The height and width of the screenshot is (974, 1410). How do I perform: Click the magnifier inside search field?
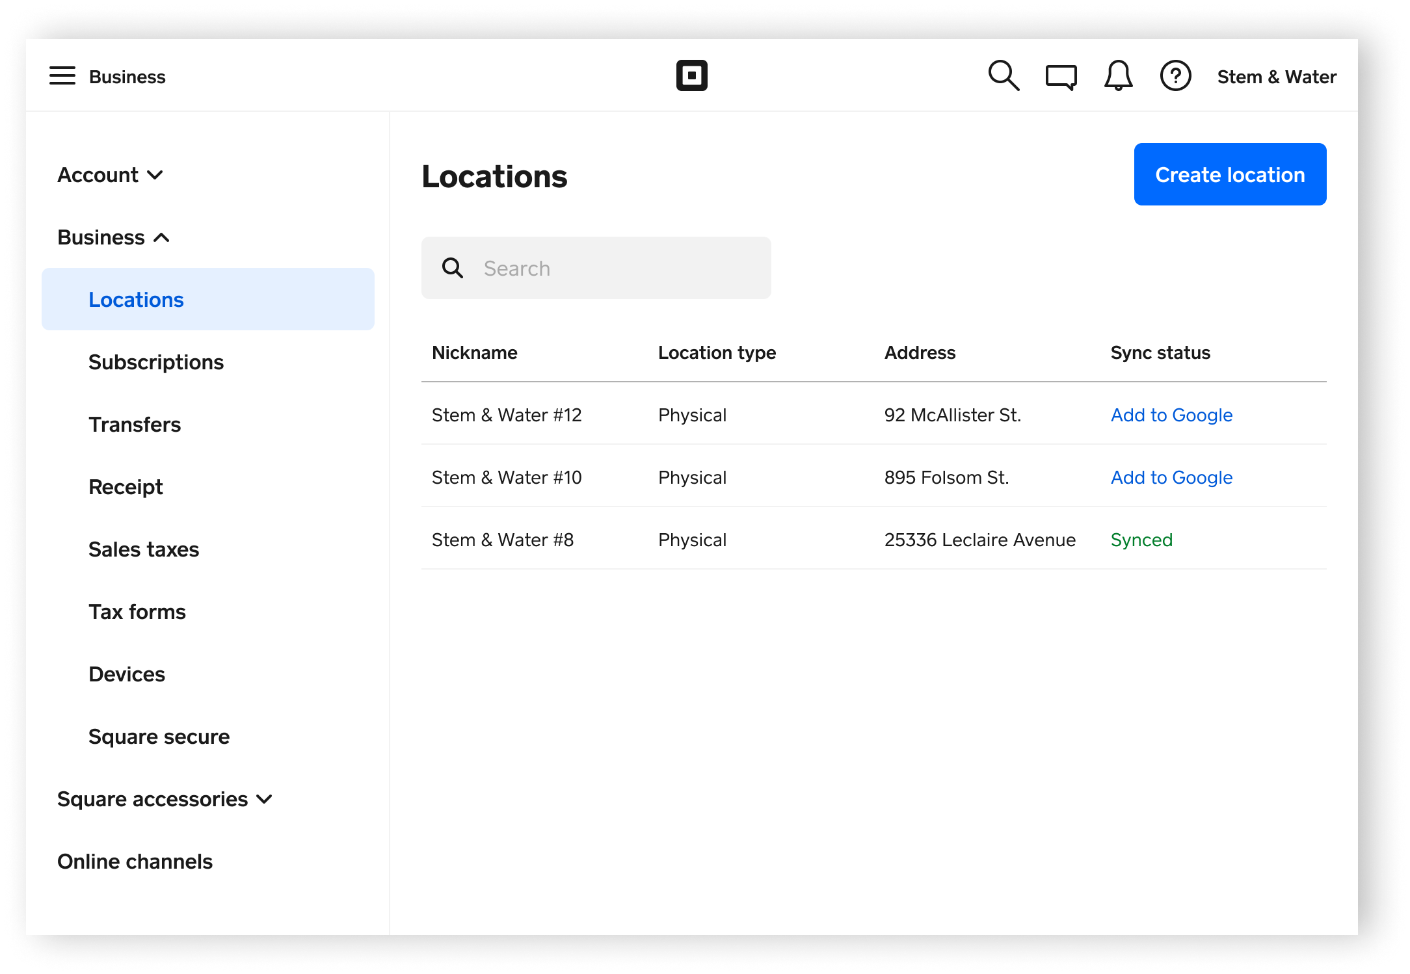click(453, 268)
